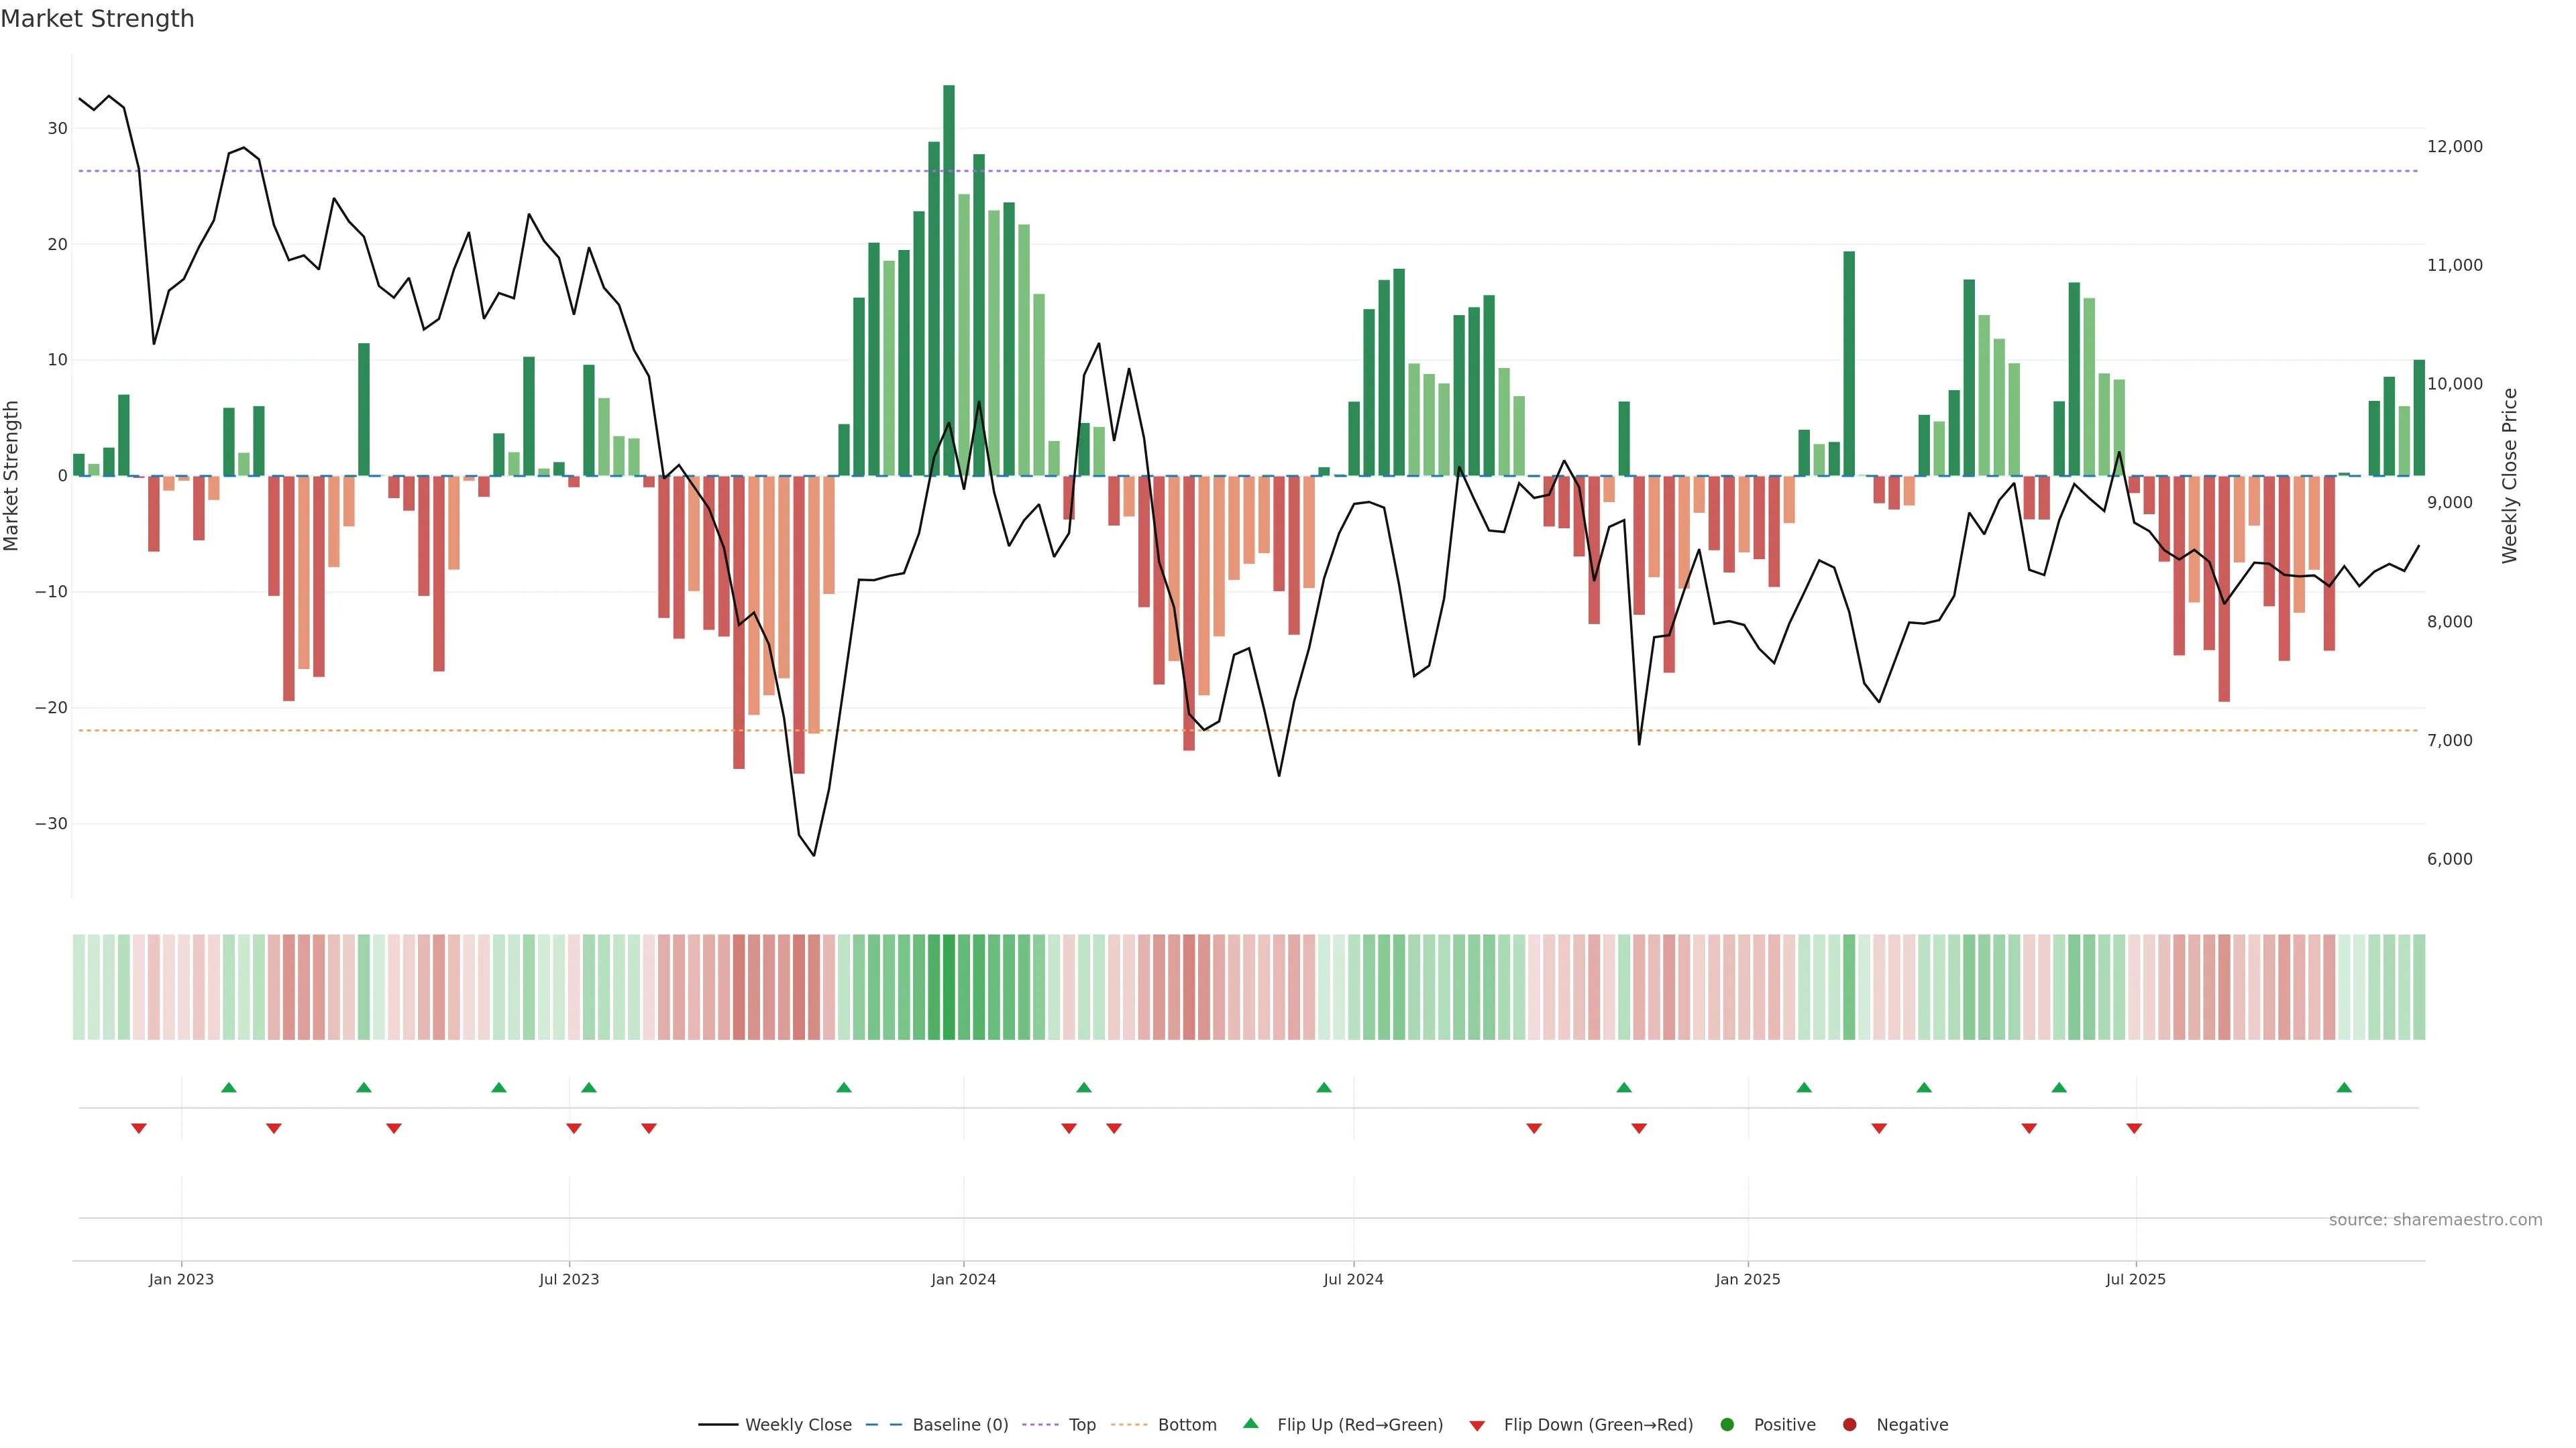Image resolution: width=2576 pixels, height=1448 pixels.
Task: Click Flip Down red triangle legend icon
Action: [1477, 1426]
